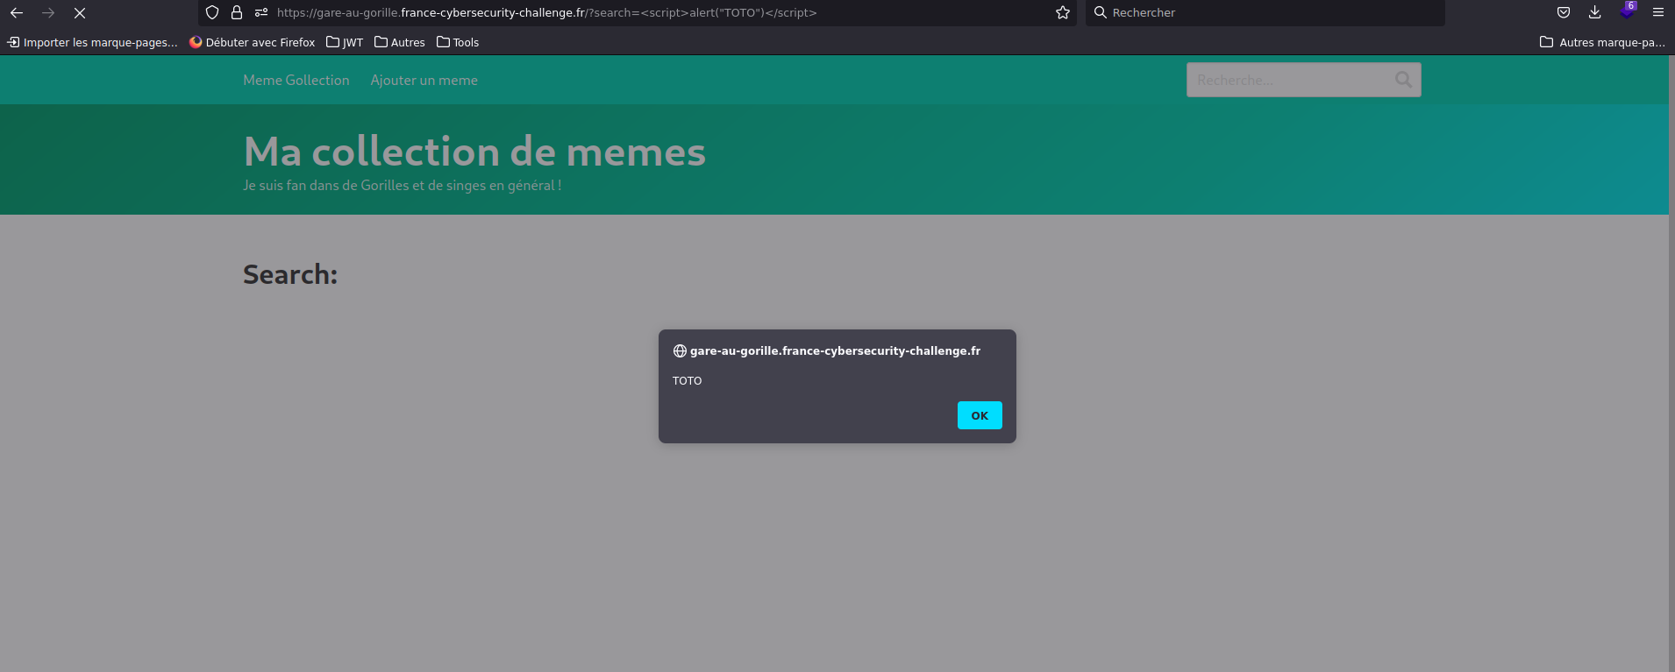The width and height of the screenshot is (1675, 672).
Task: Open the Firefox hamburger menu
Action: click(x=1658, y=13)
